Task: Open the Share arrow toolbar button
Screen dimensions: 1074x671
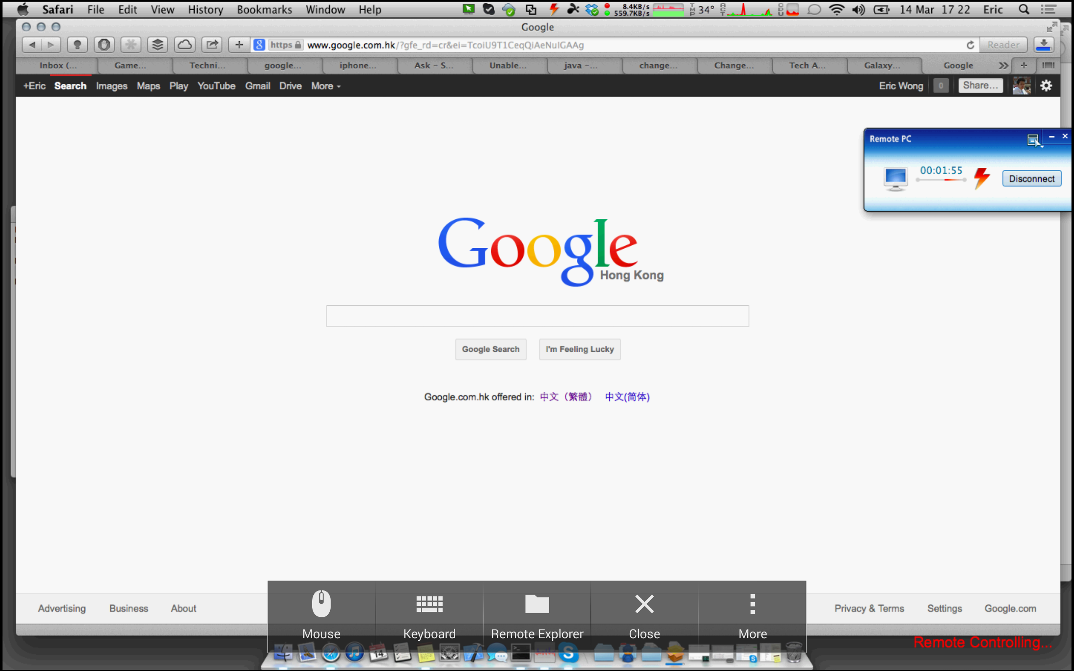Action: pyautogui.click(x=212, y=45)
